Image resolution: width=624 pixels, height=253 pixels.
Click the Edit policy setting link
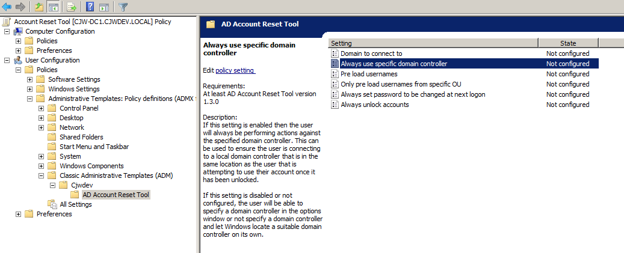235,70
